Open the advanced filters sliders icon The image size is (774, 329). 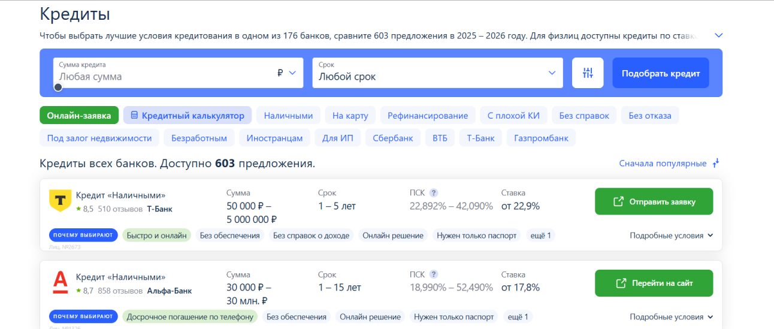(x=588, y=73)
